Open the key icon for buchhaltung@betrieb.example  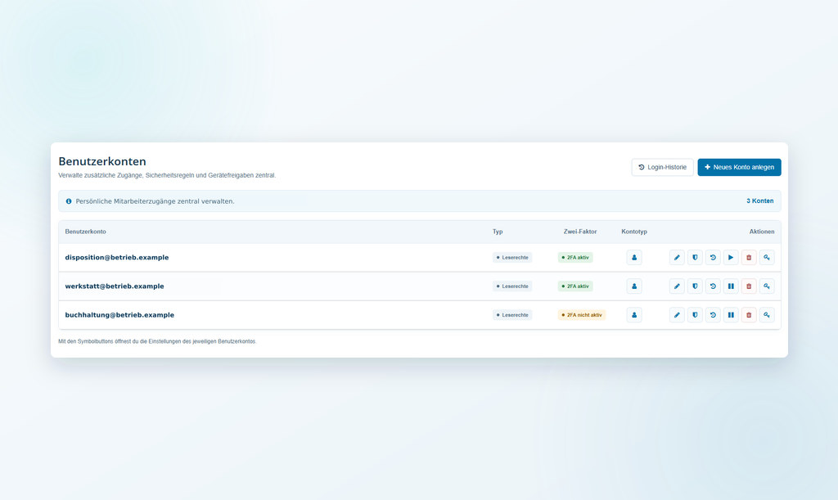coord(767,315)
